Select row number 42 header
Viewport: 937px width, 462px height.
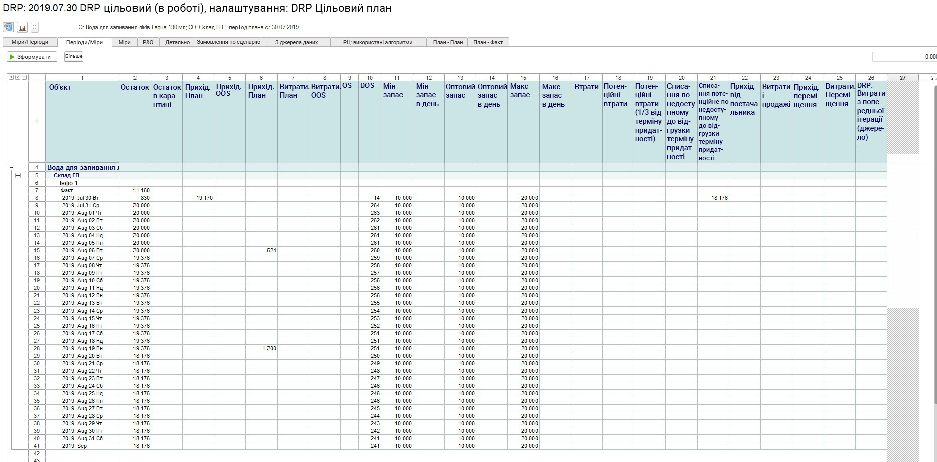pyautogui.click(x=37, y=453)
